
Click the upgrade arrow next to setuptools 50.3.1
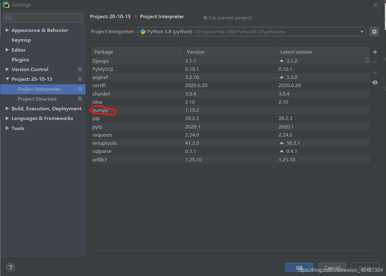tap(281, 143)
